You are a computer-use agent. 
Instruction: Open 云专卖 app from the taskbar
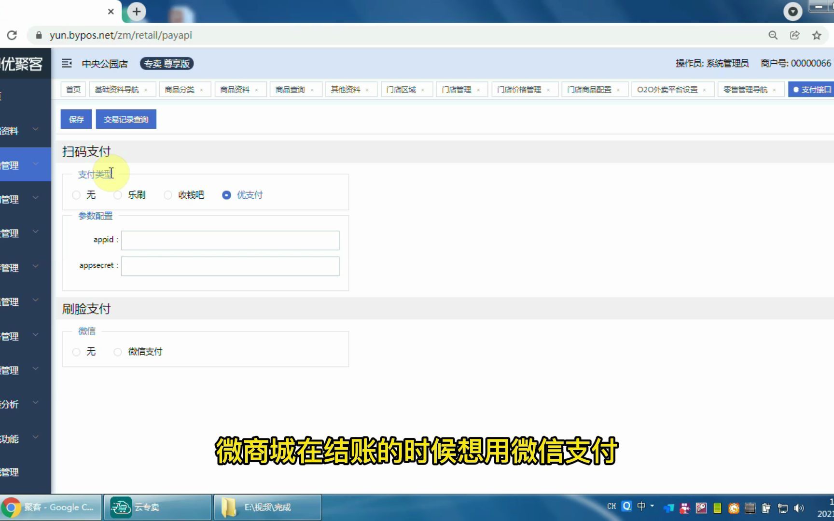(x=158, y=507)
